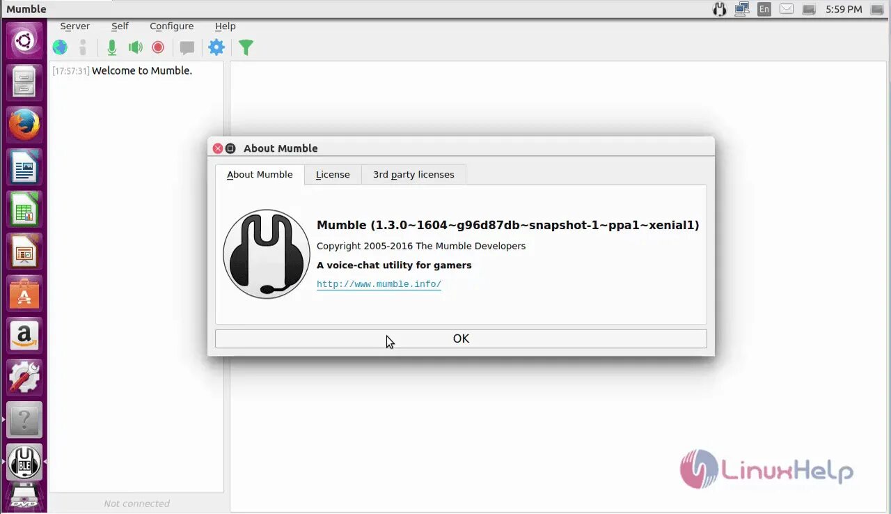
Task: Switch to the 3rd party licenses tab
Action: pyautogui.click(x=413, y=175)
